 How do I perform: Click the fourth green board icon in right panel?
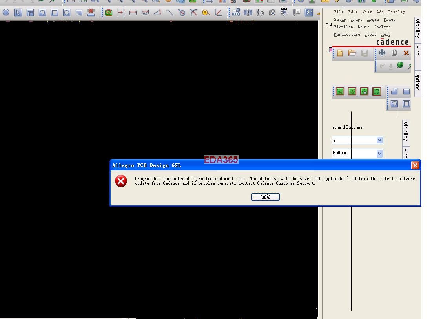377,92
